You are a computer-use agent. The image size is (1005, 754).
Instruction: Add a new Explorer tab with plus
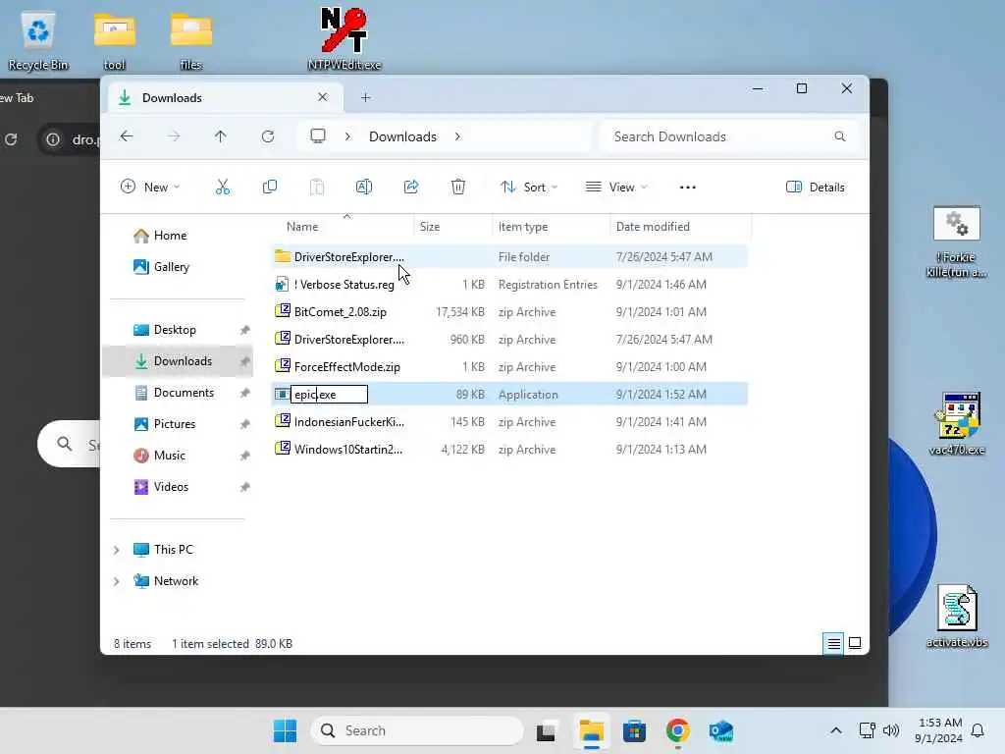[365, 97]
